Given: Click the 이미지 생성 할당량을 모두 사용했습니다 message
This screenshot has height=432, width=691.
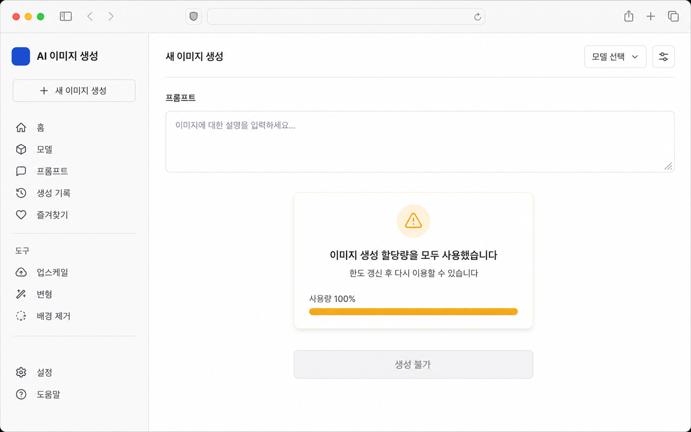Looking at the screenshot, I should click(413, 255).
